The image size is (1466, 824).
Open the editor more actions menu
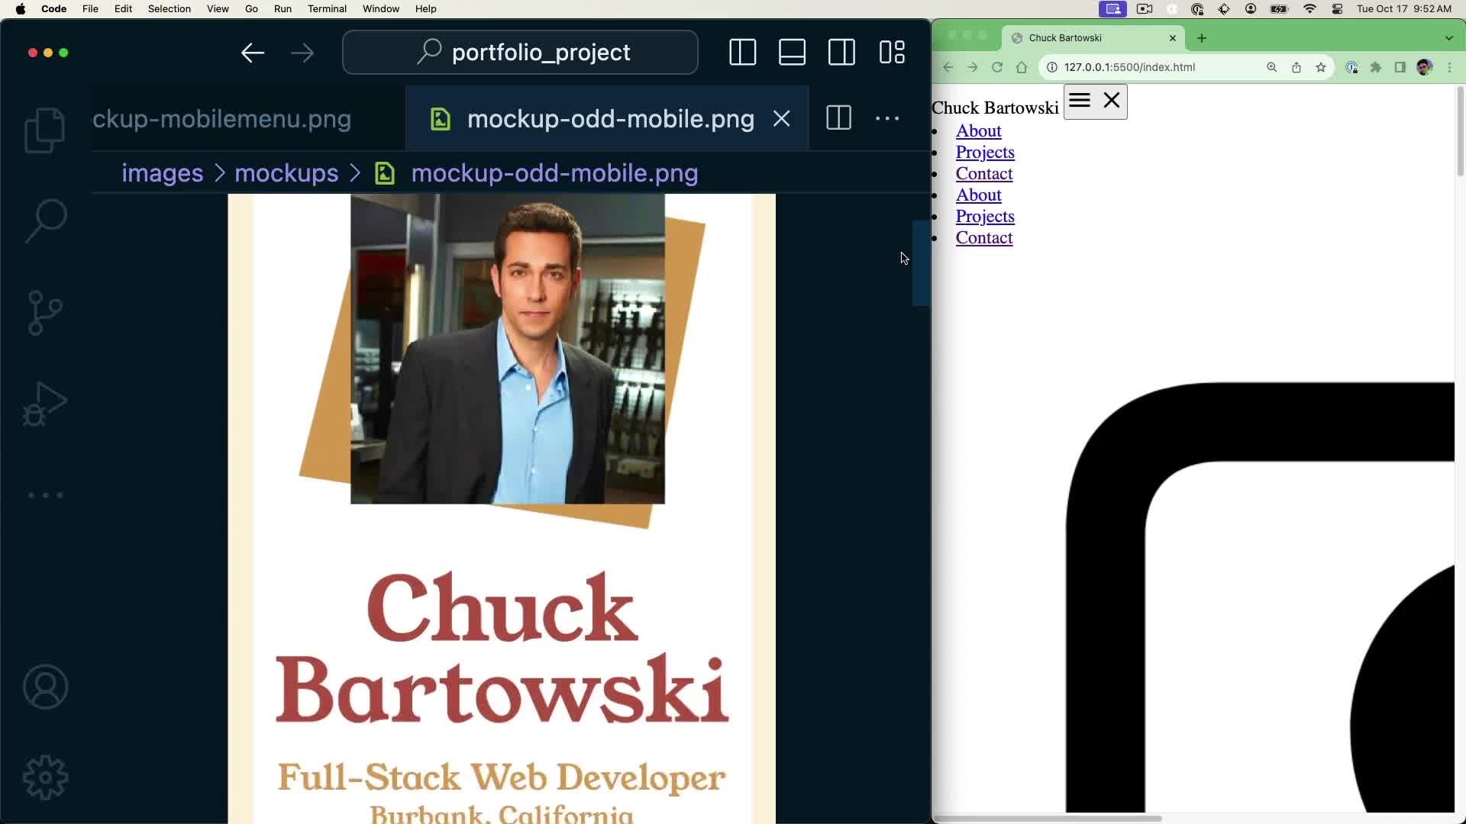(886, 118)
